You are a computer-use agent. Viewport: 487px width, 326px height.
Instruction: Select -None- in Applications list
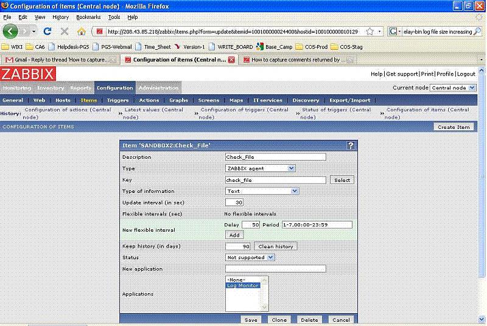click(x=236, y=280)
